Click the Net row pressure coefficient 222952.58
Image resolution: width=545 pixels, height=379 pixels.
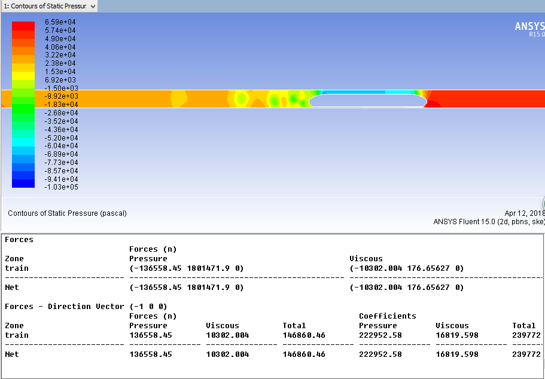pos(380,354)
